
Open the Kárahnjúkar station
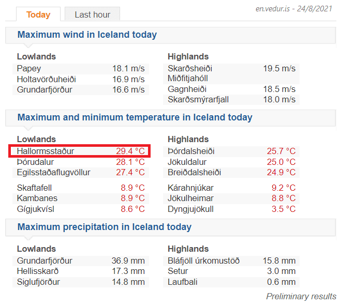click(190, 188)
